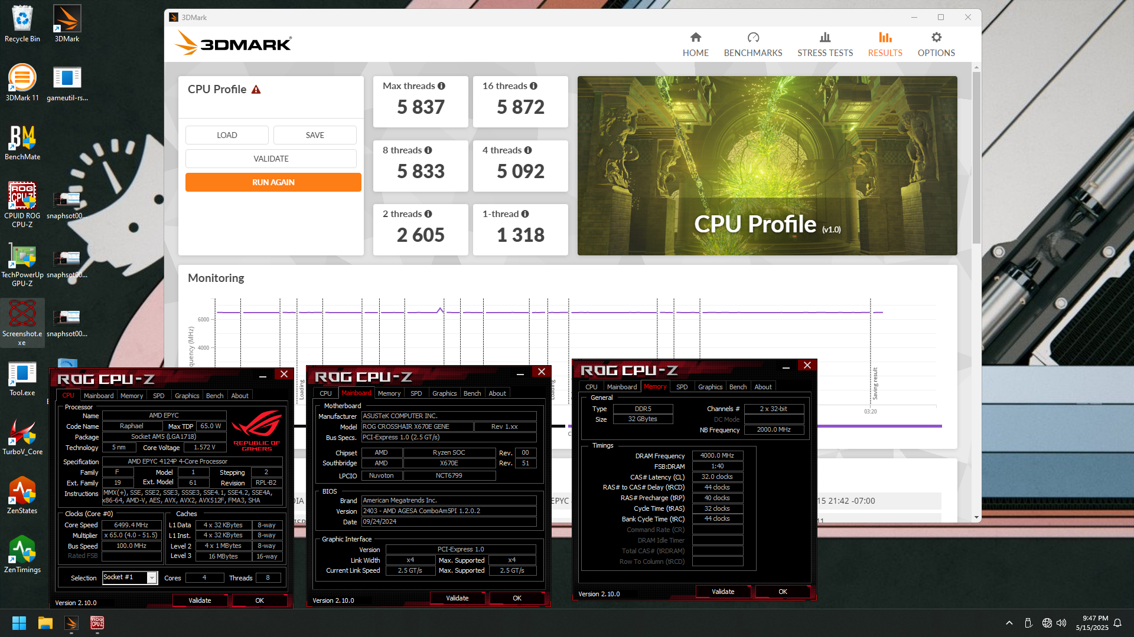Viewport: 1134px width, 637px height.
Task: Open the 3DMark 11 desktop shortcut
Action: (22, 83)
